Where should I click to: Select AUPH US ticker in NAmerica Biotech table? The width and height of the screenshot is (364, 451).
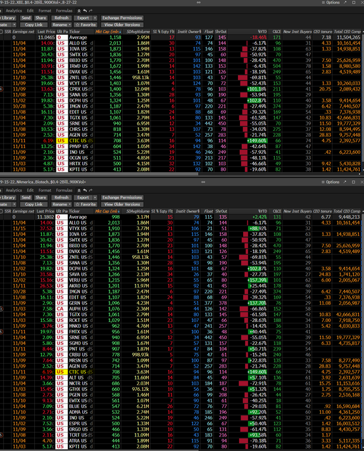coord(78,309)
